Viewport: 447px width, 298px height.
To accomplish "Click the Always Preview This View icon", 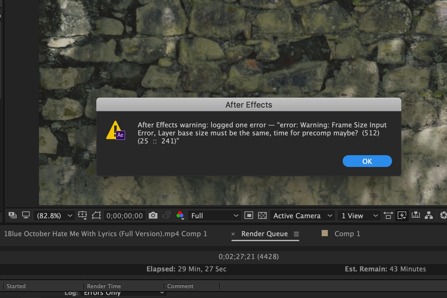I will point(13,215).
